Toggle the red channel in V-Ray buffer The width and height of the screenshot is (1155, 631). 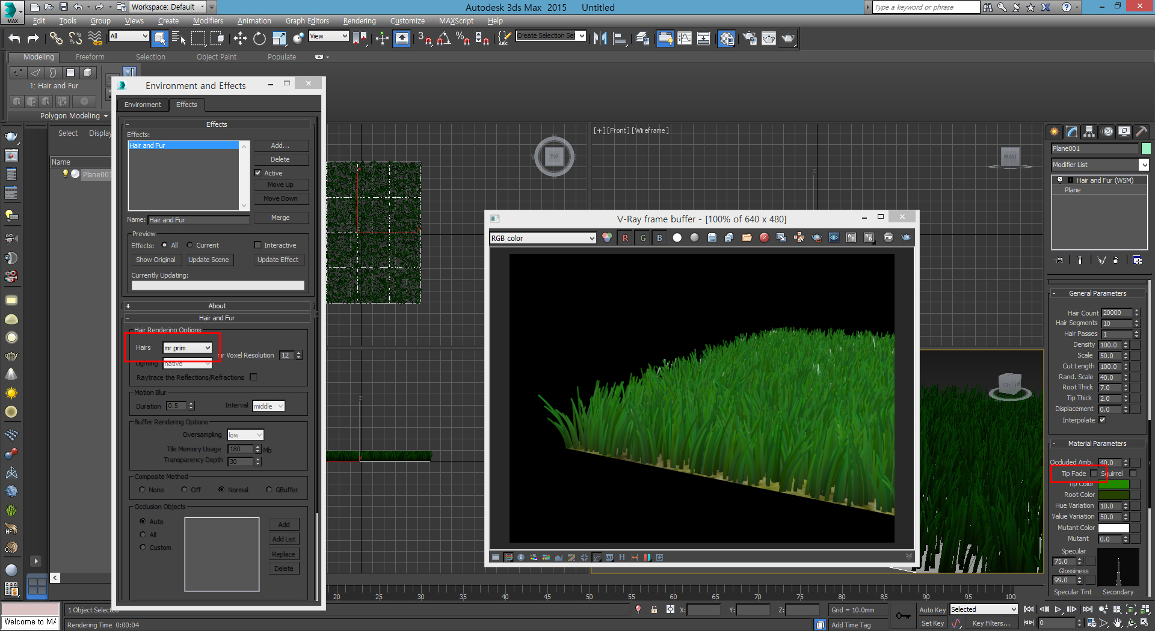(x=625, y=238)
